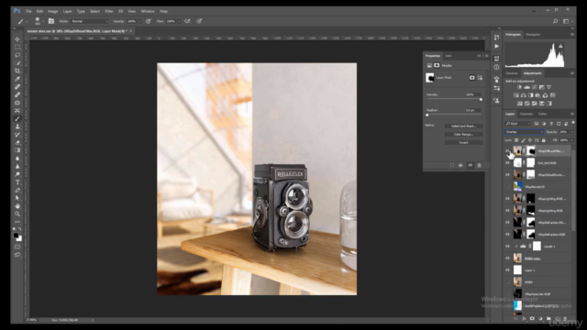
Task: Open the tool preset picker arrow
Action: [27, 21]
